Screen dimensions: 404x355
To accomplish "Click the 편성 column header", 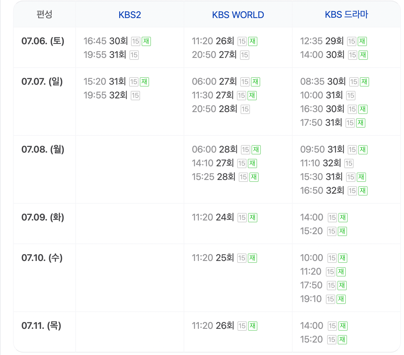I will [x=45, y=14].
